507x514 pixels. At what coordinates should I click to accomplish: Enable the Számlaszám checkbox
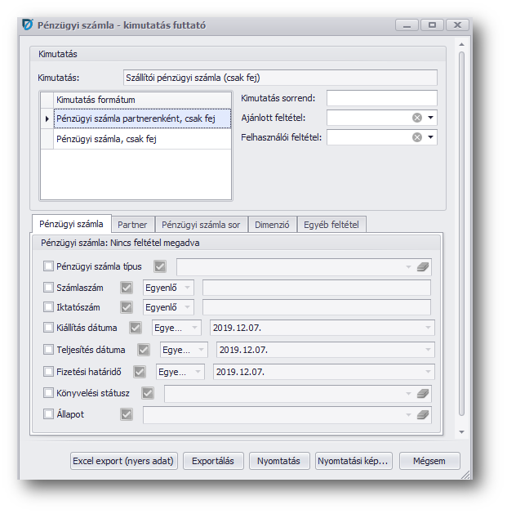(48, 288)
